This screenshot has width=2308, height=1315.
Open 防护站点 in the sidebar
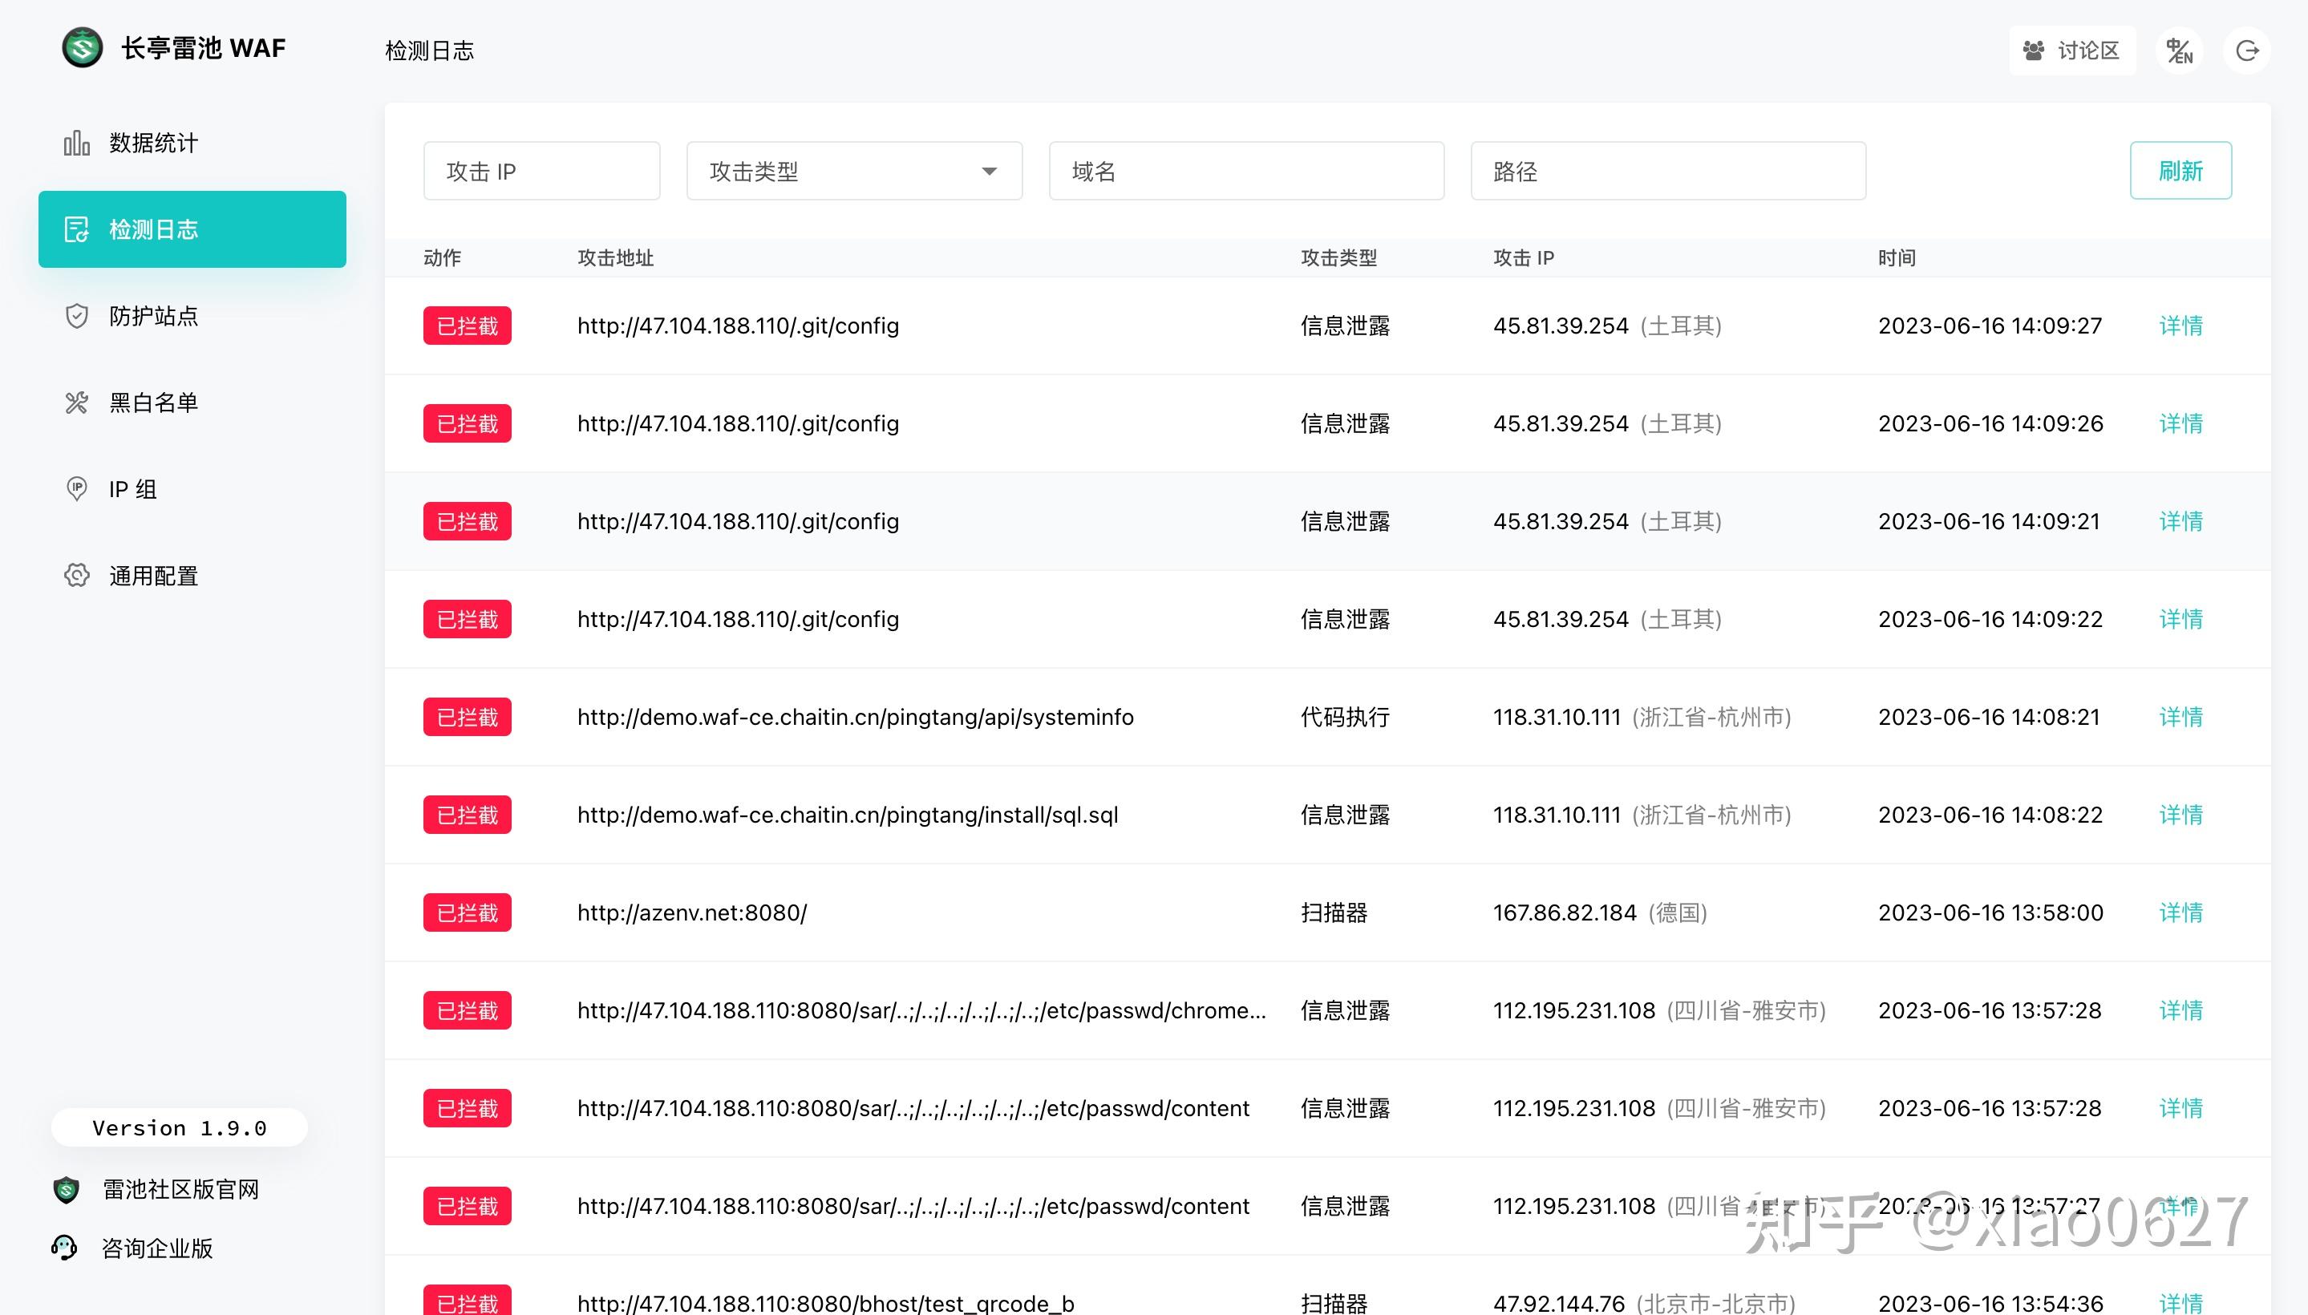click(192, 316)
